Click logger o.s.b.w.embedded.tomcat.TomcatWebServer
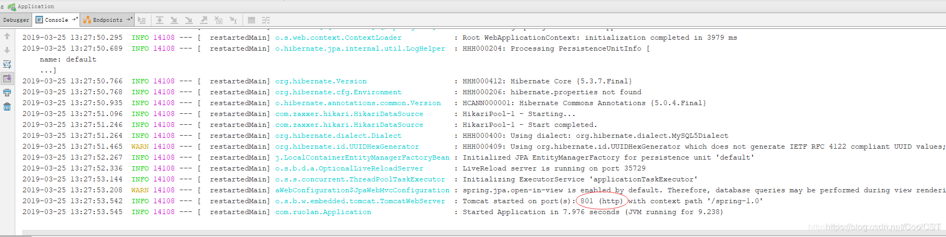 [360, 201]
